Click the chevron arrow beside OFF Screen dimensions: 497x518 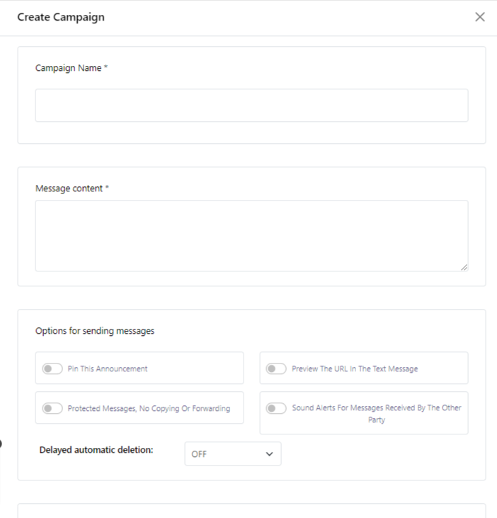tap(269, 454)
